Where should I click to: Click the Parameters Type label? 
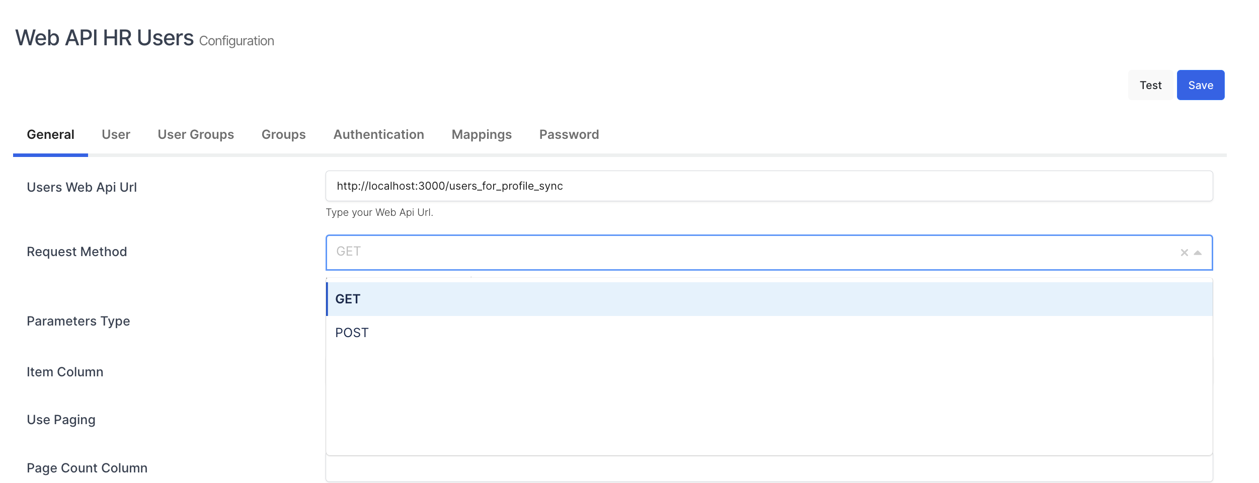[x=78, y=321]
